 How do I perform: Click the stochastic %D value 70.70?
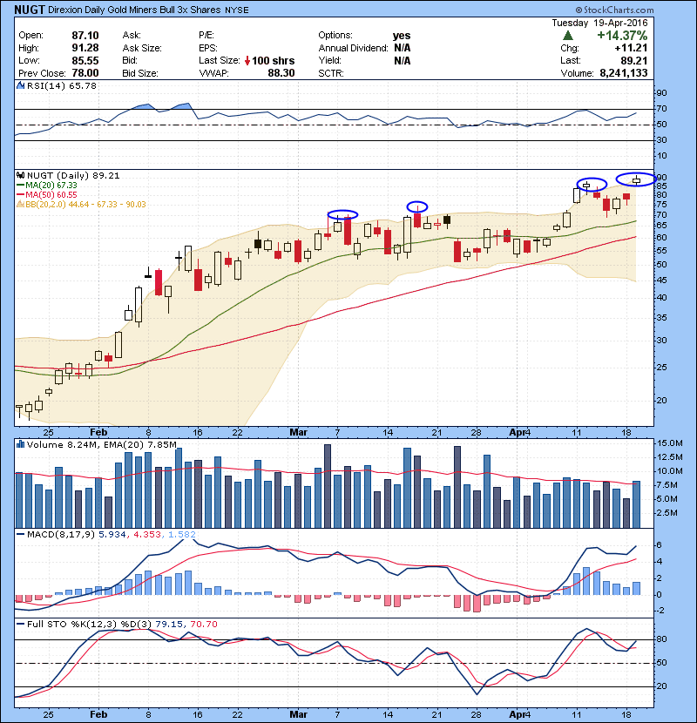(203, 624)
